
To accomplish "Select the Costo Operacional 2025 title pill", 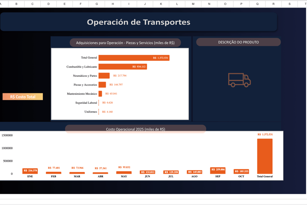I will click(136, 129).
